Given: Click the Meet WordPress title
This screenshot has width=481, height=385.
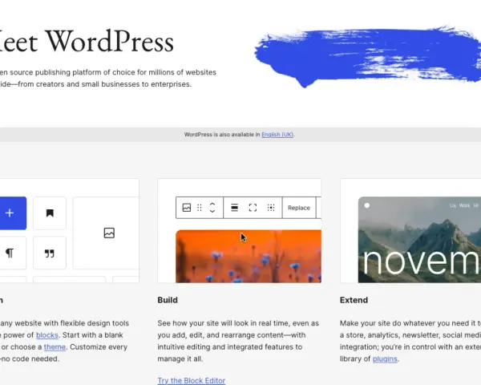Looking at the screenshot, I should (x=86, y=42).
